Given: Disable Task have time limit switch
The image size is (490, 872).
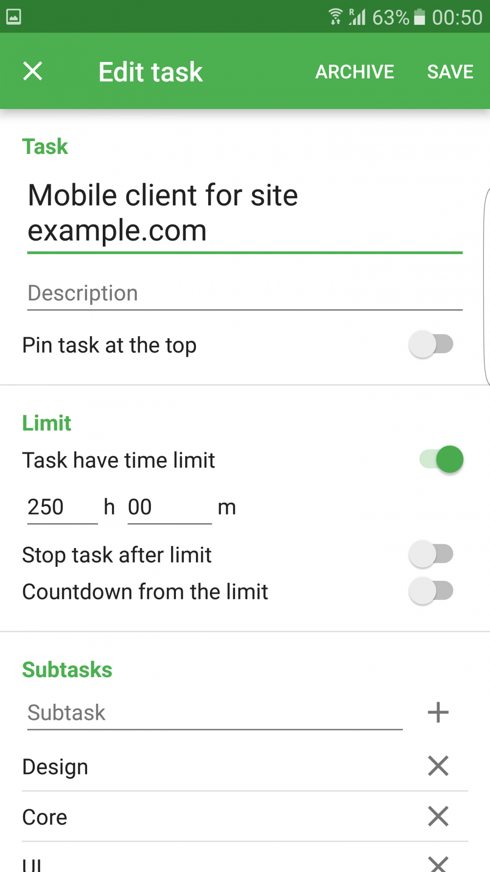Looking at the screenshot, I should click(441, 460).
